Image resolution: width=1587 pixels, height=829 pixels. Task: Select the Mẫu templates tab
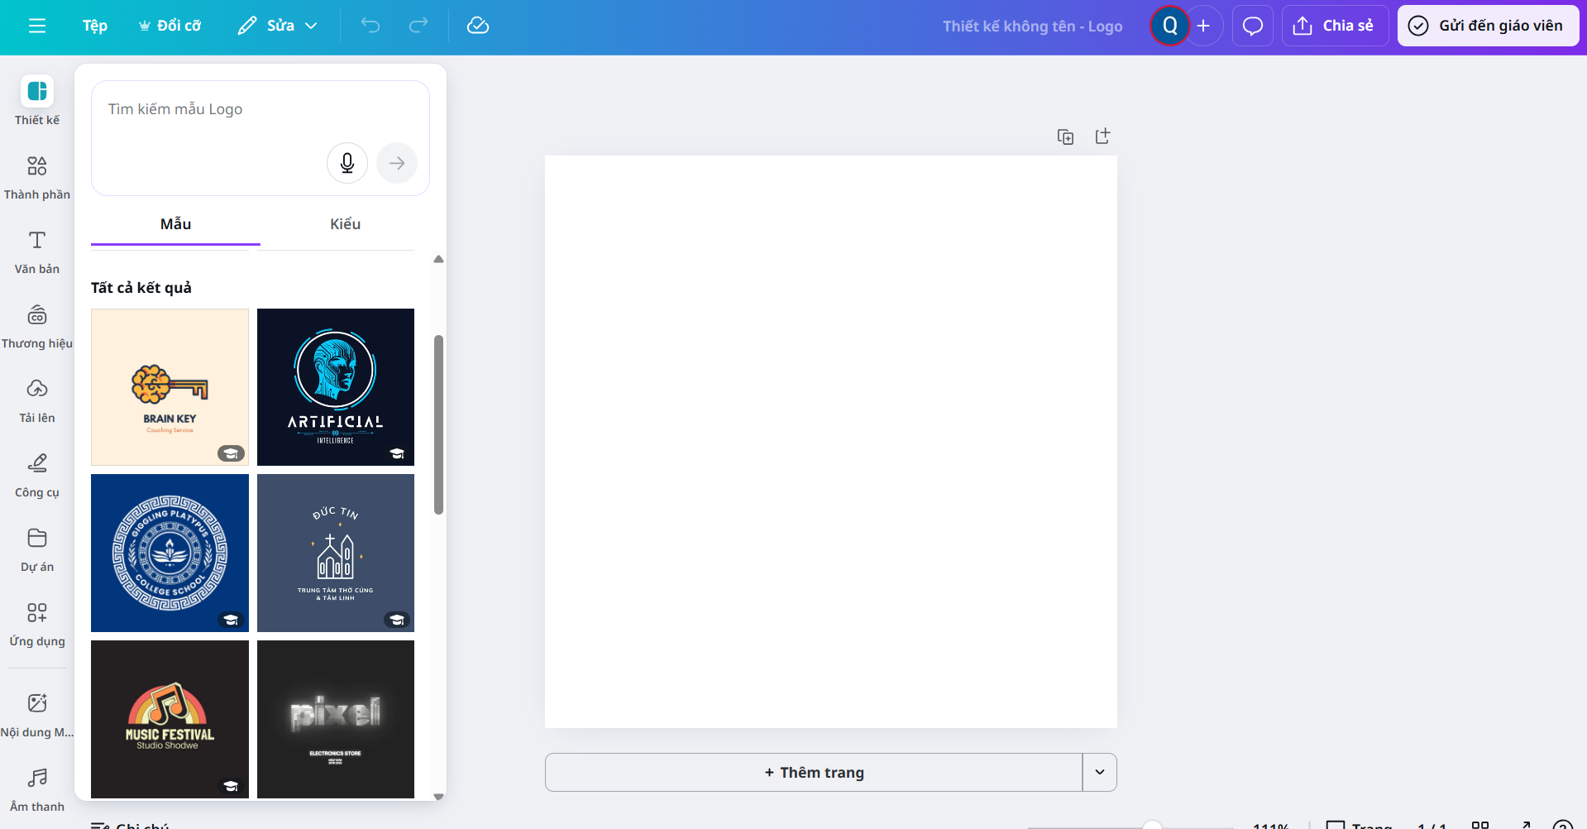175,224
